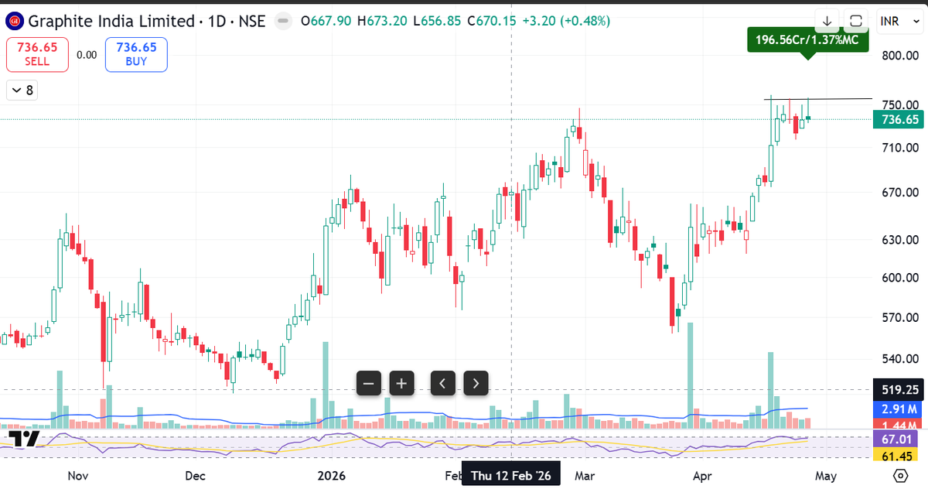This screenshot has height=489, width=928.
Task: Click the down-arrow button at top right
Action: (827, 21)
